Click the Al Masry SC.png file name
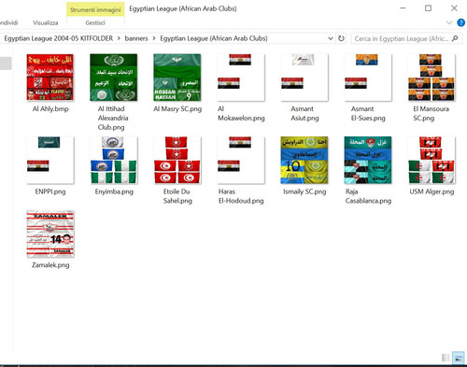 177,109
